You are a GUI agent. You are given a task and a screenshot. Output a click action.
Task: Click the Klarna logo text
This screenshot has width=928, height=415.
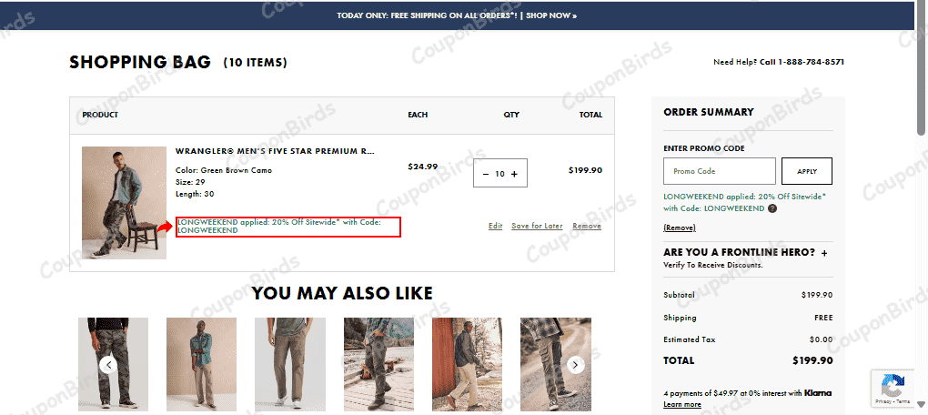click(818, 392)
